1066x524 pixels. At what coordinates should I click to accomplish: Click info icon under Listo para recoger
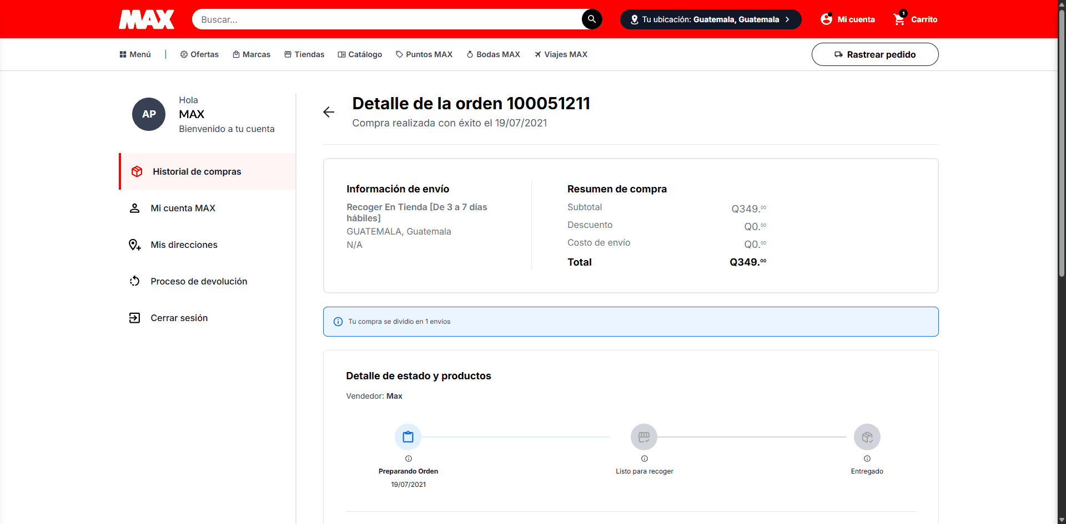[x=644, y=459]
